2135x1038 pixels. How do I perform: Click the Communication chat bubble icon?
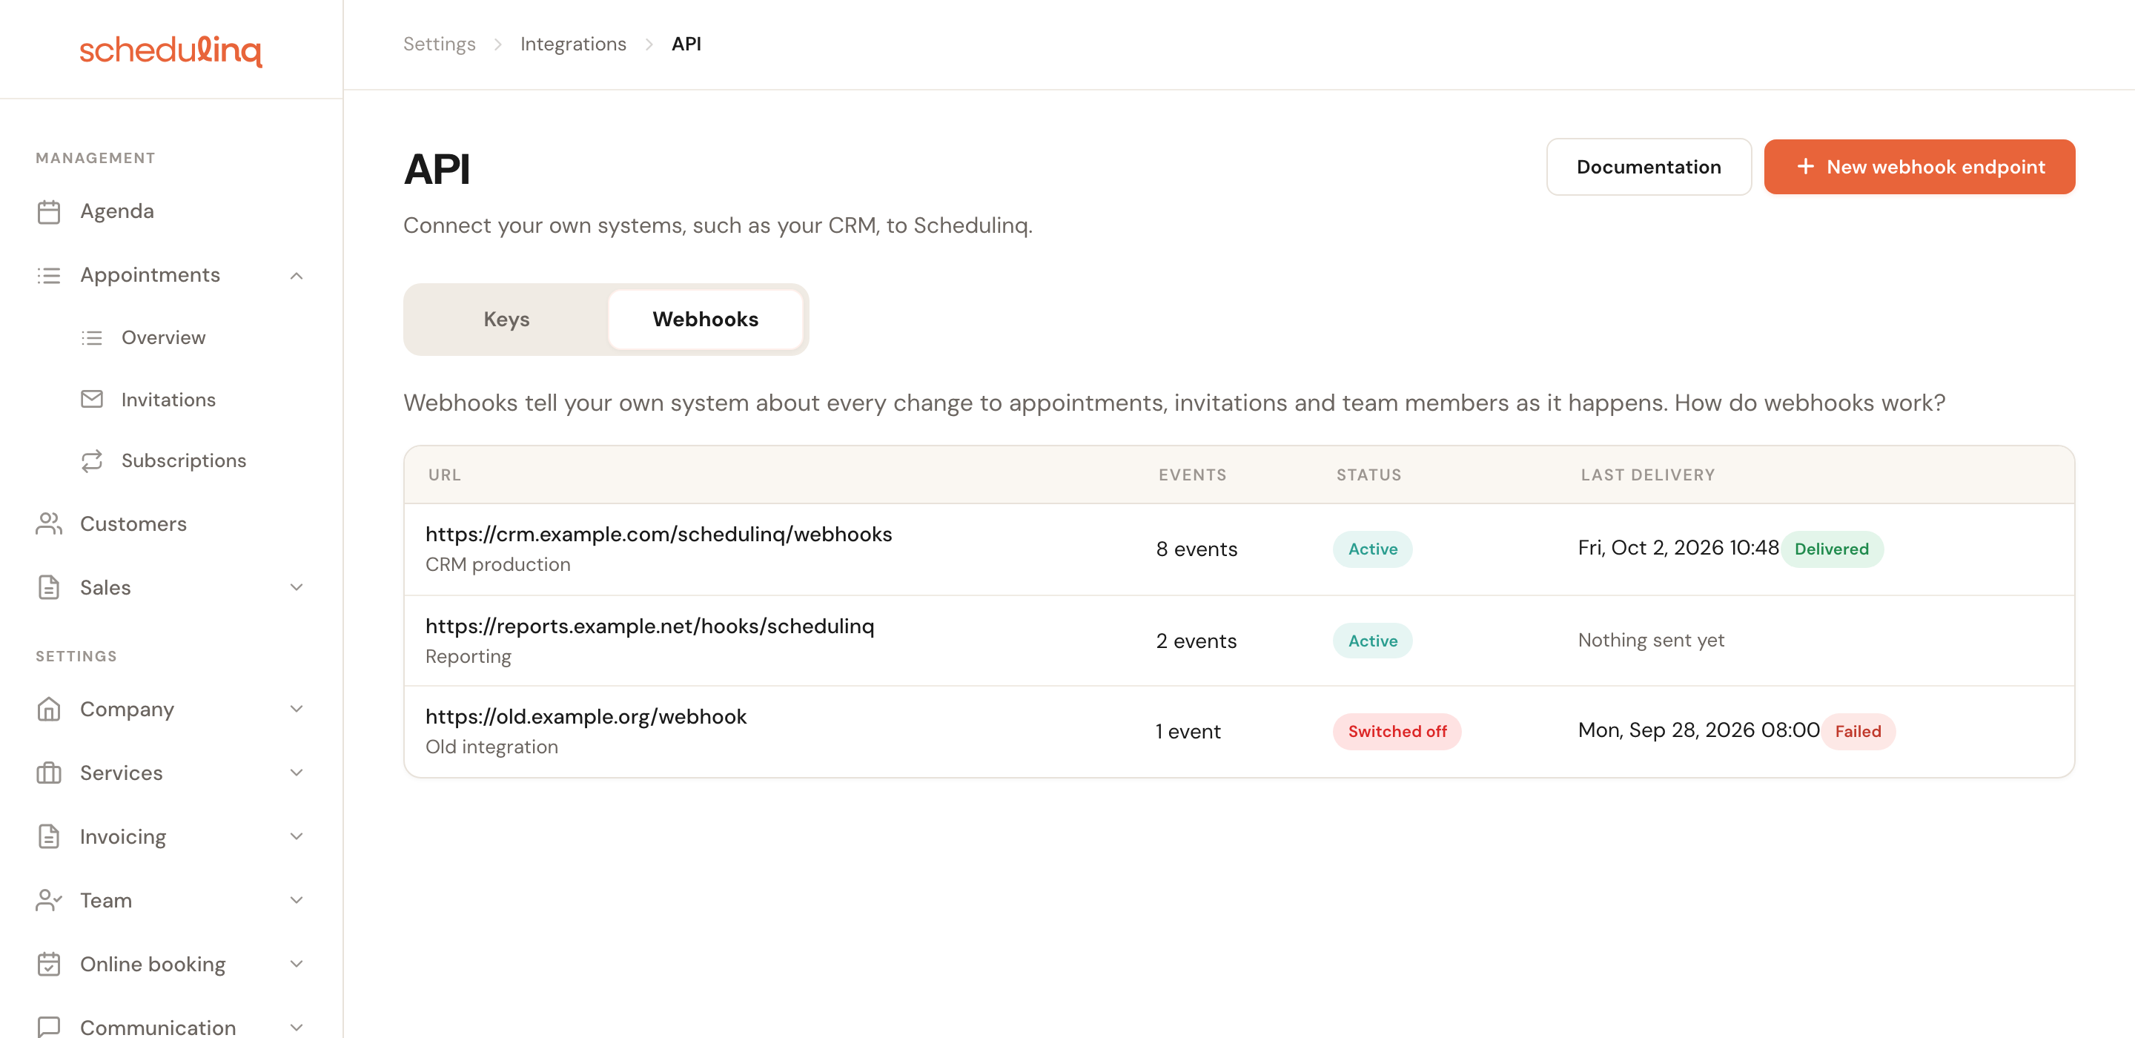49,1026
